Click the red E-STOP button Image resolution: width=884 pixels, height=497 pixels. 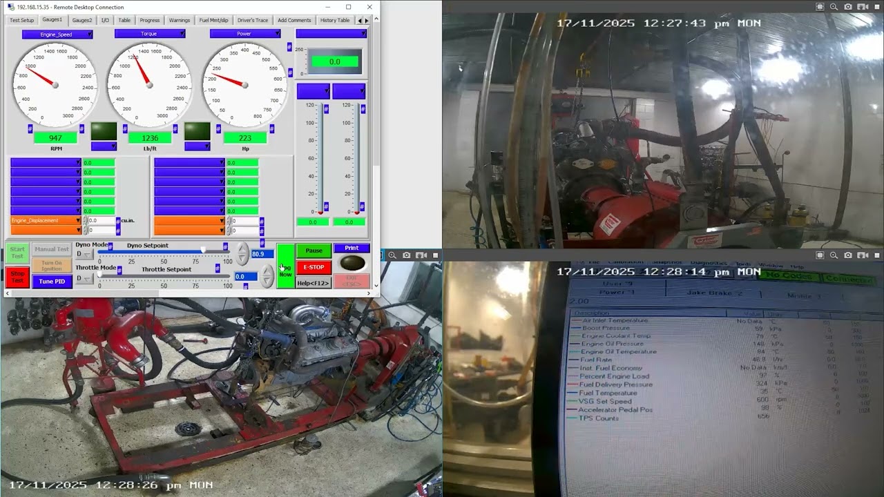coord(314,267)
